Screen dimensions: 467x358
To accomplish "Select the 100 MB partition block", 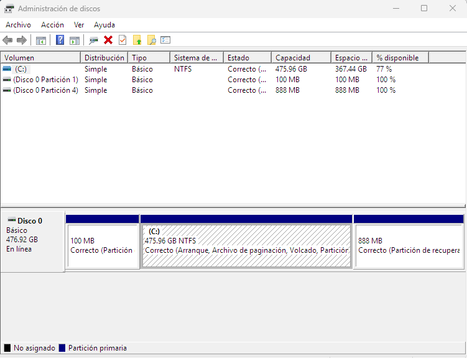I will coord(103,246).
